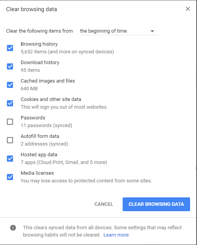Close the Clear browsing data dialog
Screen dimensions: 197x245
(188, 9)
